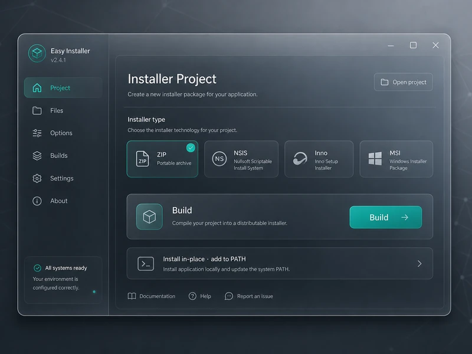Click the All systems ready check icon
Screen dimensions: 472x354
[x=37, y=268]
